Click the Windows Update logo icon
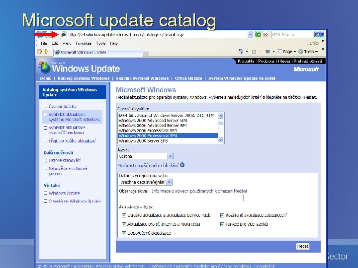This screenshot has height=268, width=358. tap(44, 67)
